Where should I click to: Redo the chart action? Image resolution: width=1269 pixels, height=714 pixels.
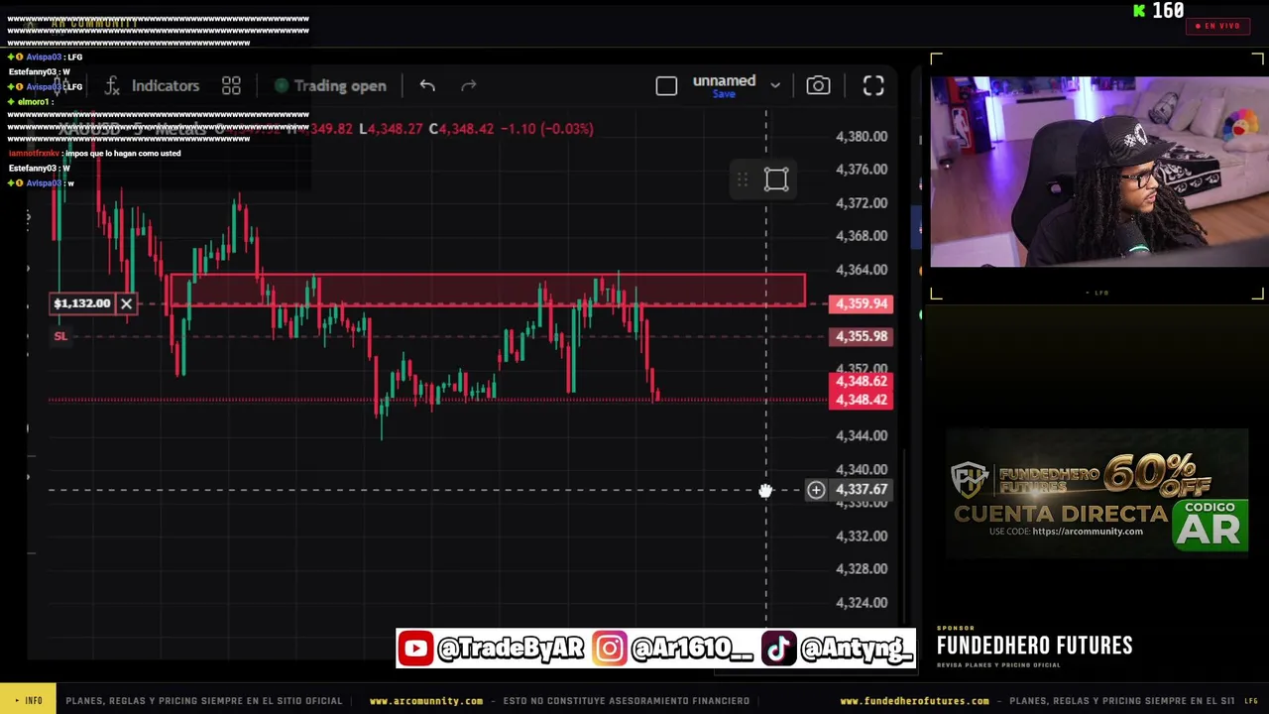pos(469,86)
